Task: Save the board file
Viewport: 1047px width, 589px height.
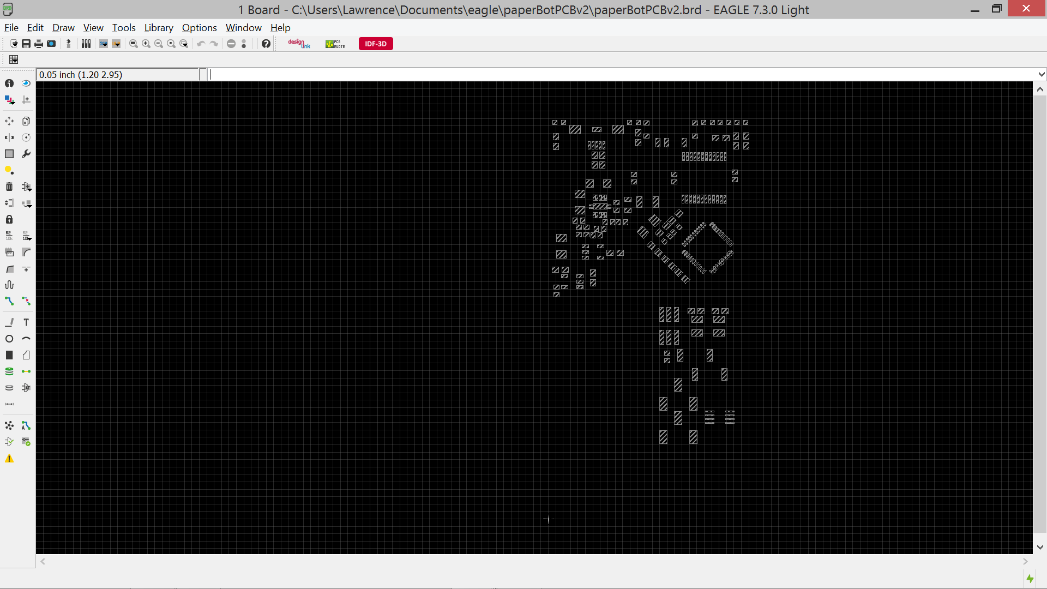Action: [26, 44]
